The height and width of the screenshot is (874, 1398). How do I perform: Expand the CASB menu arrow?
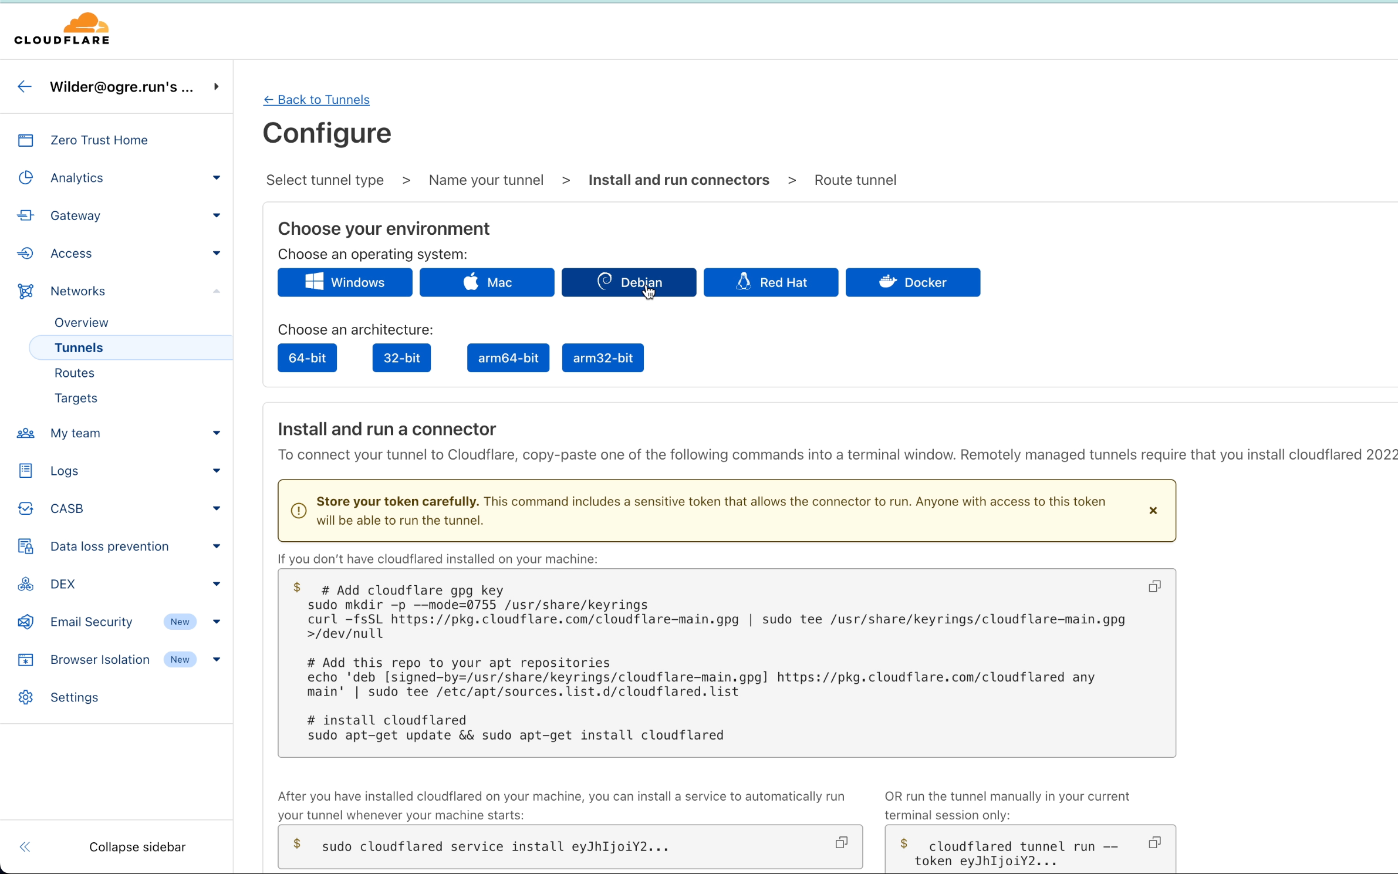click(x=216, y=508)
